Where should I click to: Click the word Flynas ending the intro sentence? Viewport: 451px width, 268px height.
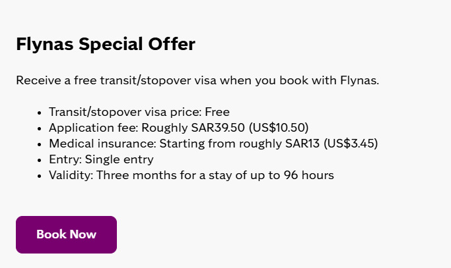coord(359,80)
